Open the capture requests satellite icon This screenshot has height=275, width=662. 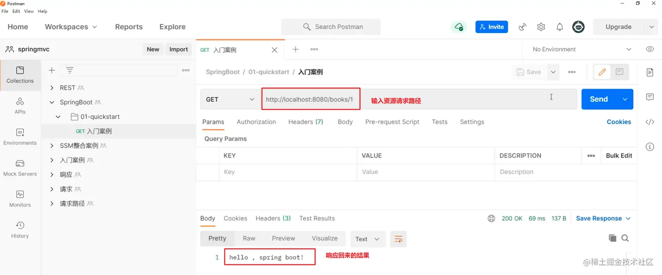(x=522, y=27)
